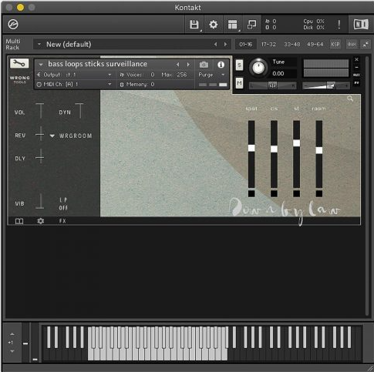Open the browser via Kontakt logo icon
This screenshot has height=372, width=374.
point(13,25)
